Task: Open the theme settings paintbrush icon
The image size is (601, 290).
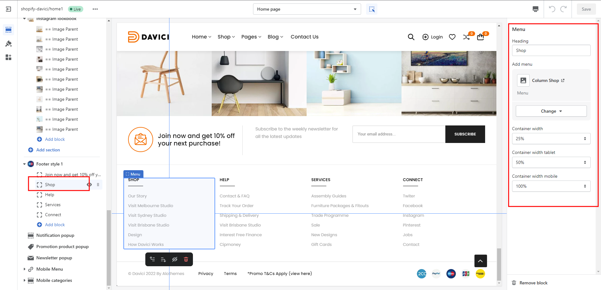Action: point(8,43)
